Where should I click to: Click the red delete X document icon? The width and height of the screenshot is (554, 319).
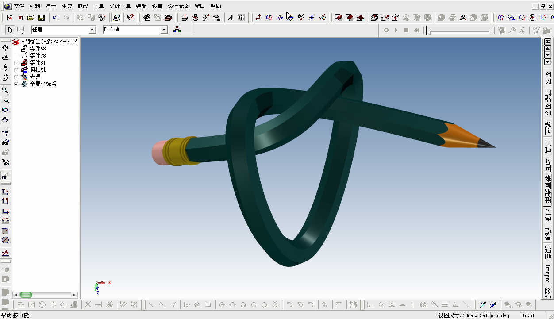(20, 18)
